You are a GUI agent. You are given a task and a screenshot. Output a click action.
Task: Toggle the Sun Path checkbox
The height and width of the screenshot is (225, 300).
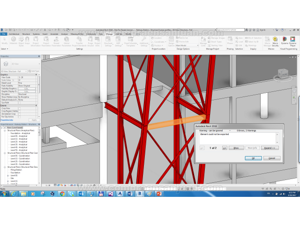coord(19,103)
